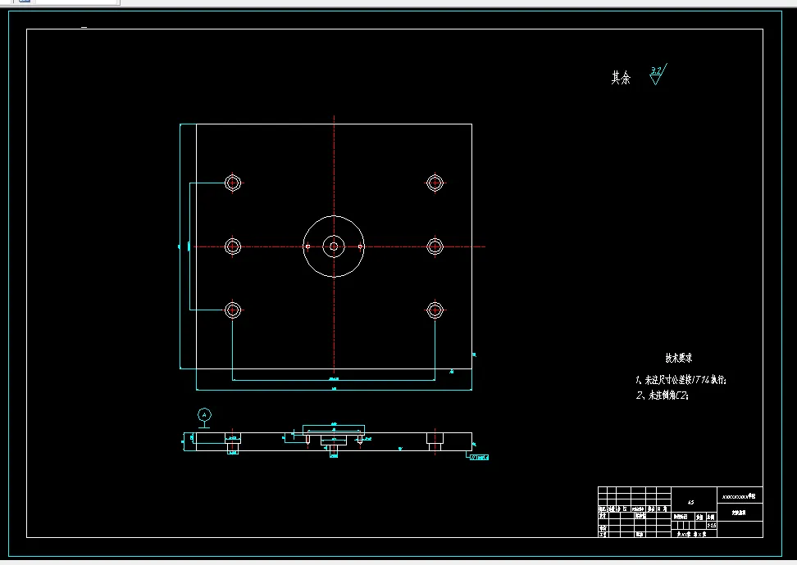Select the datum A circle symbol
Image resolution: width=797 pixels, height=565 pixels.
204,415
